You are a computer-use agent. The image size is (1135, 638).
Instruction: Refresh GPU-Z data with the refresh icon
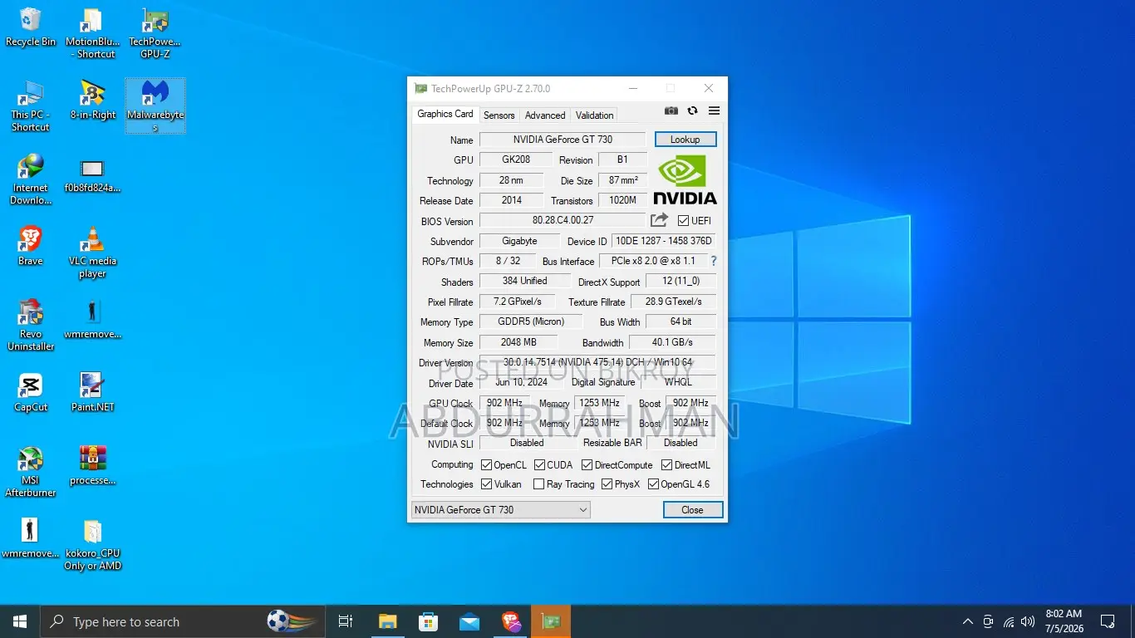(x=692, y=111)
